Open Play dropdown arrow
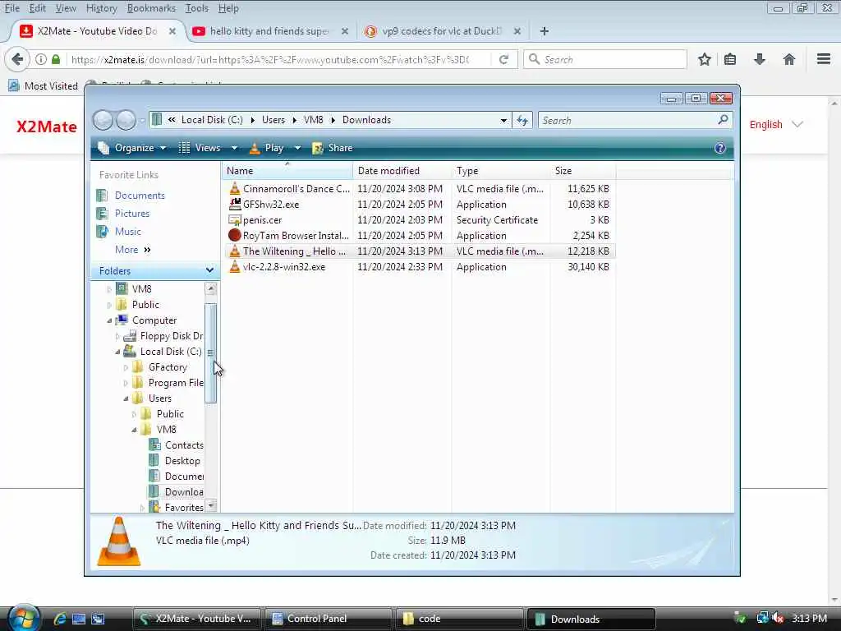This screenshot has height=631, width=841. 297,148
